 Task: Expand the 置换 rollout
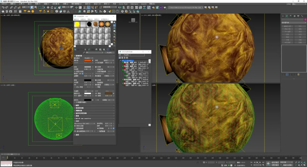pos(94,116)
